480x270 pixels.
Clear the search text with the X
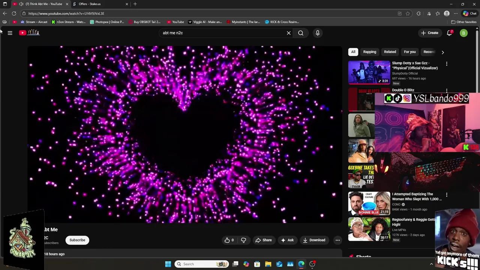click(x=289, y=33)
